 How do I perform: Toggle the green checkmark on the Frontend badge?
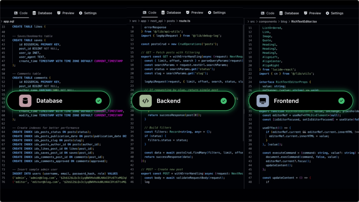click(342, 101)
